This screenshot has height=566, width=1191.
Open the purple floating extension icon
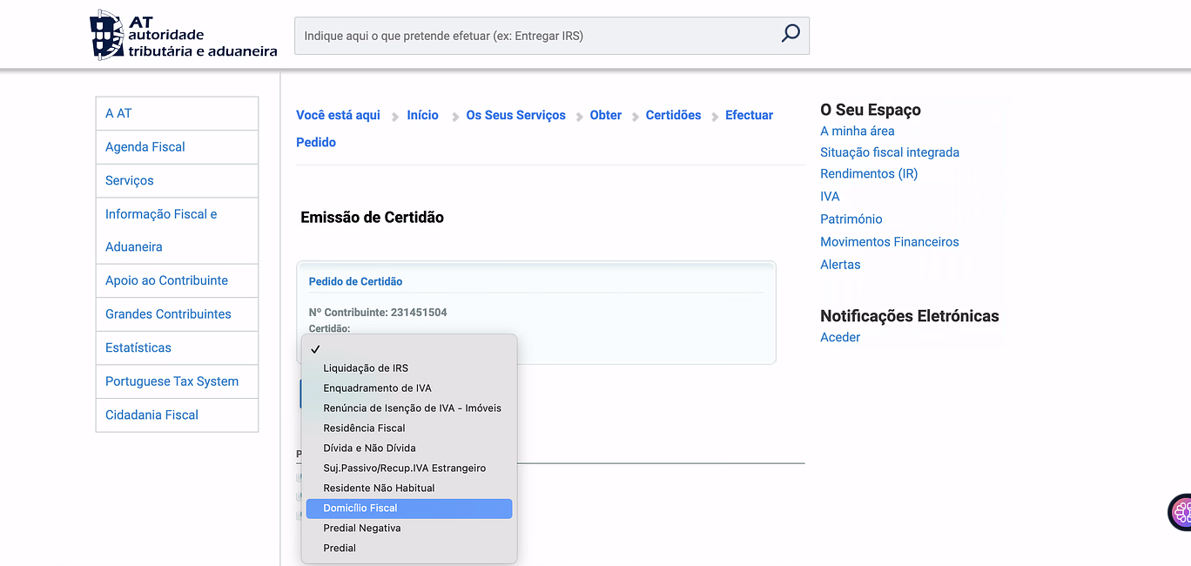pos(1181,512)
